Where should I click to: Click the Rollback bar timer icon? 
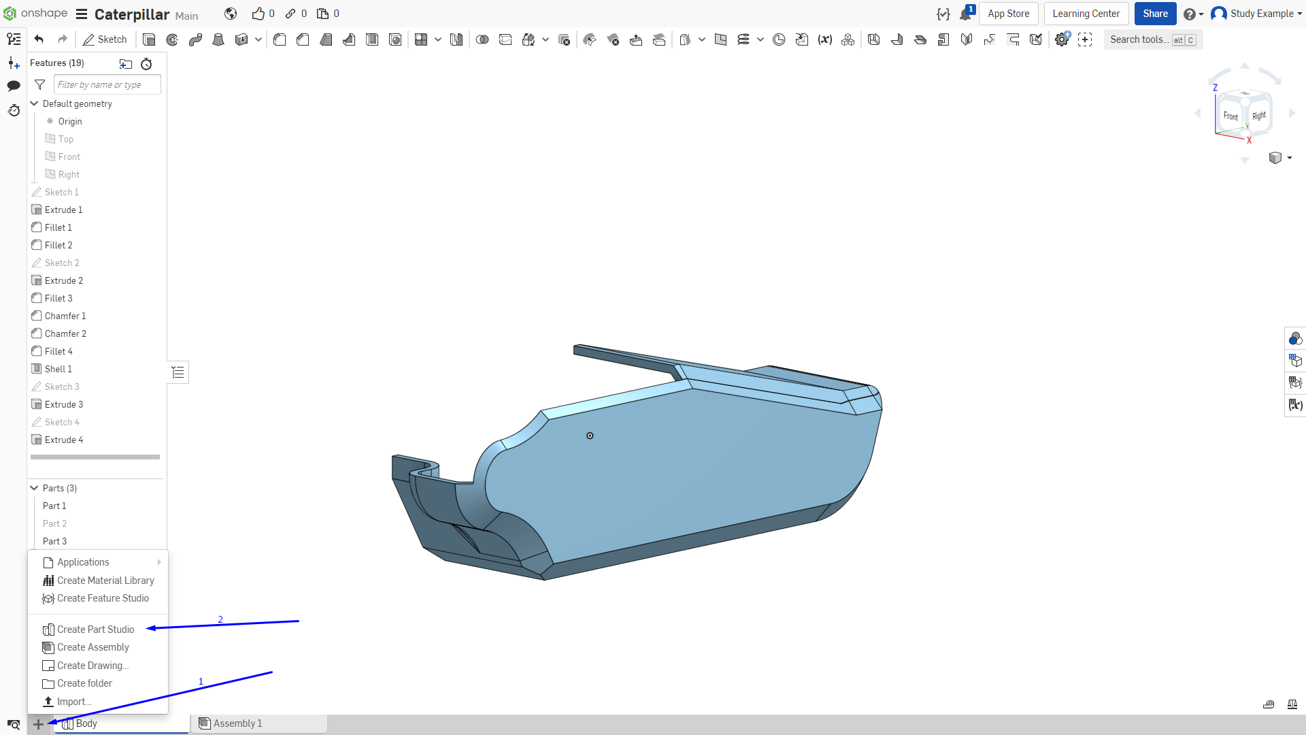[x=146, y=64]
